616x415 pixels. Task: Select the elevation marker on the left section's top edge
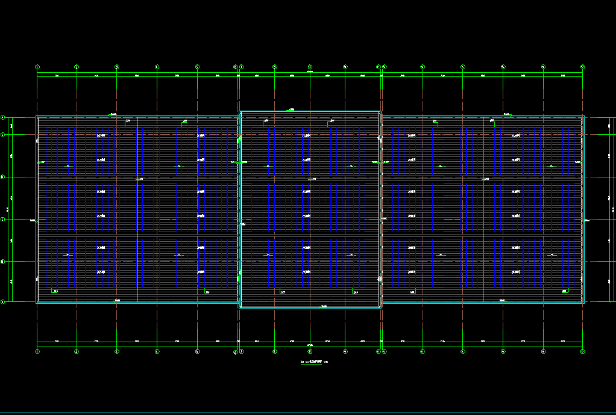pos(113,114)
